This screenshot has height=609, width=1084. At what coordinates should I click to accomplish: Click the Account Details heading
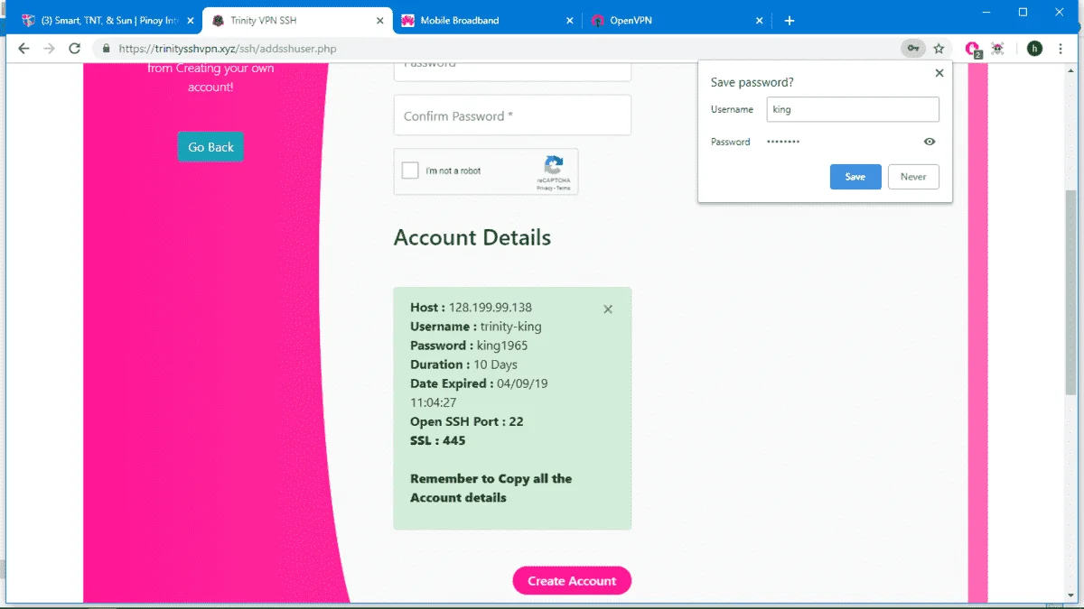pyautogui.click(x=472, y=238)
